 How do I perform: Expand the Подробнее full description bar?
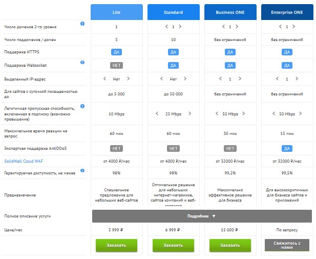point(202,216)
